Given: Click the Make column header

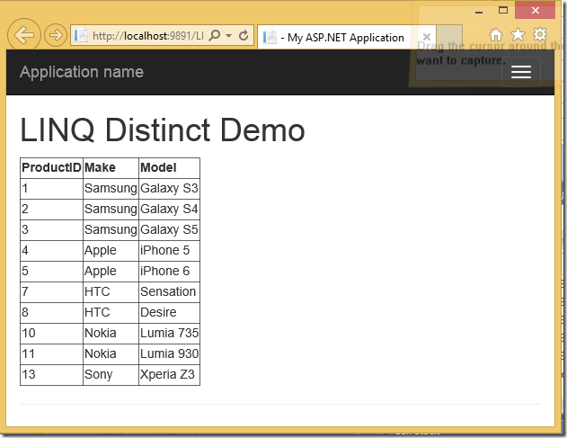Looking at the screenshot, I should coord(111,167).
